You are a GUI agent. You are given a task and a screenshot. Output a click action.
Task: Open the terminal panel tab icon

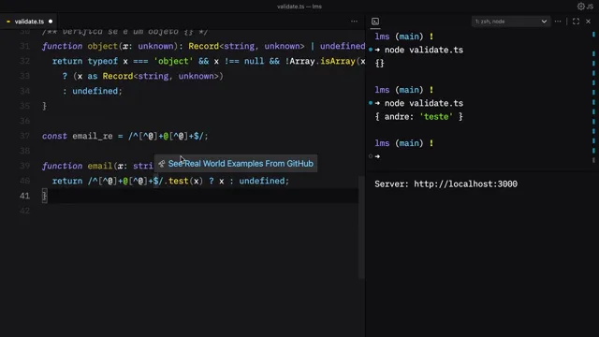[375, 22]
